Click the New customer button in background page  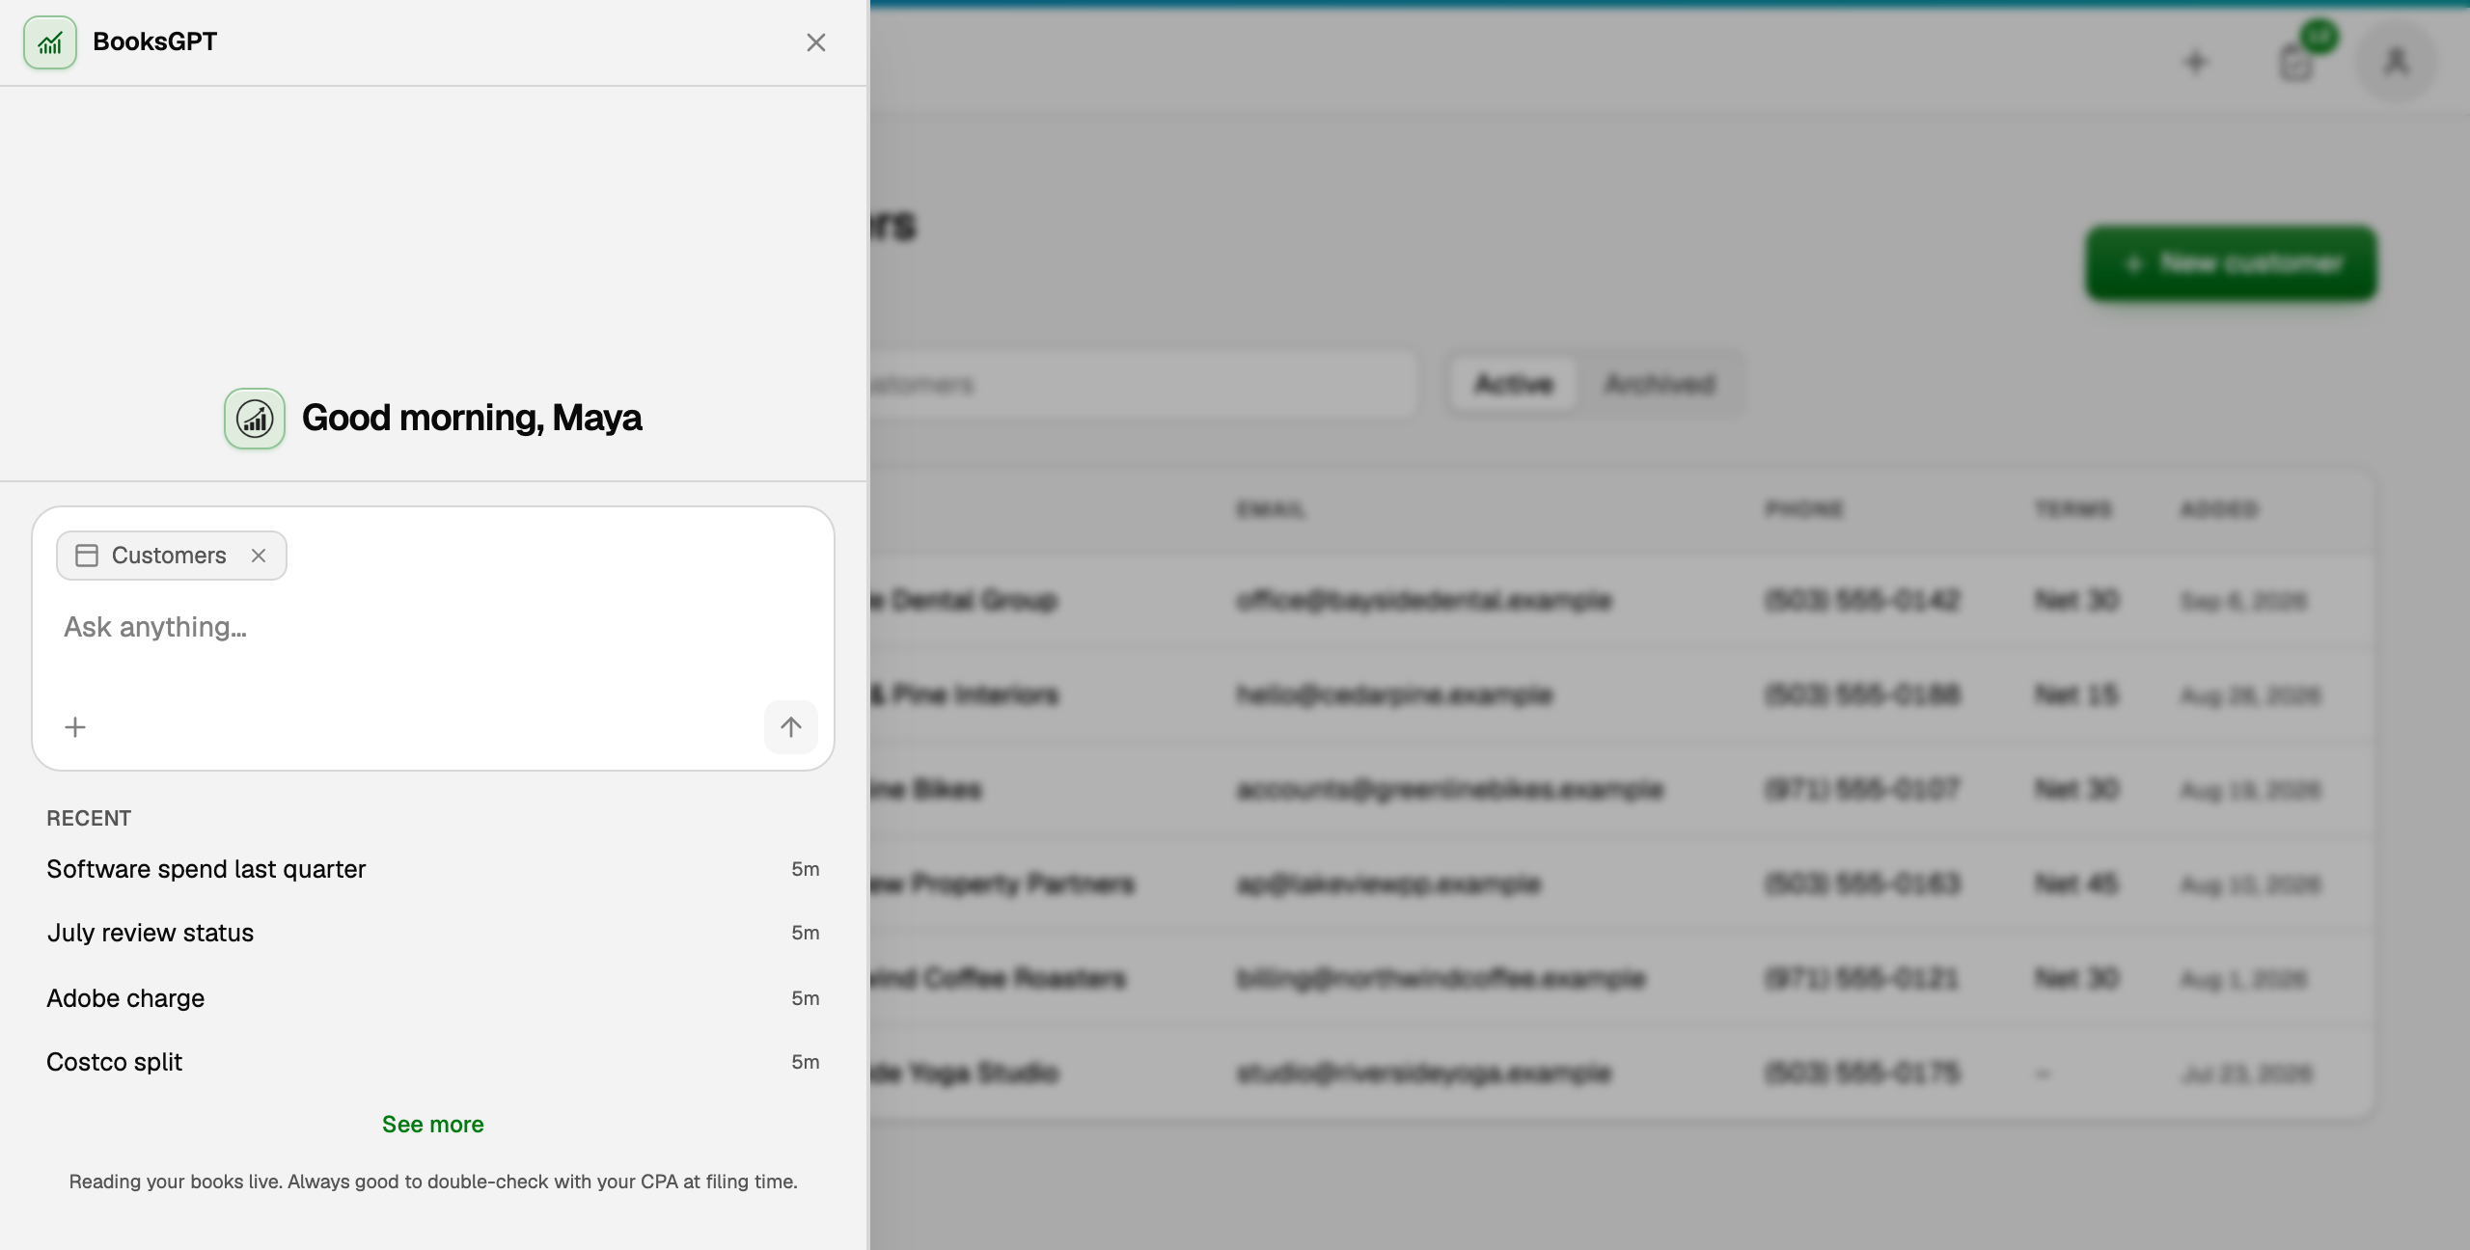(x=2232, y=263)
